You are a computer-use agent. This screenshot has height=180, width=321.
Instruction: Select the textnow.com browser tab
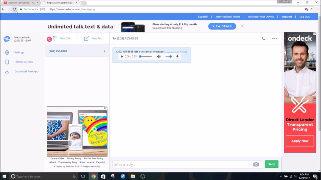click(60, 3)
